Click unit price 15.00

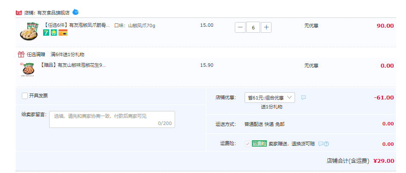pyautogui.click(x=207, y=25)
